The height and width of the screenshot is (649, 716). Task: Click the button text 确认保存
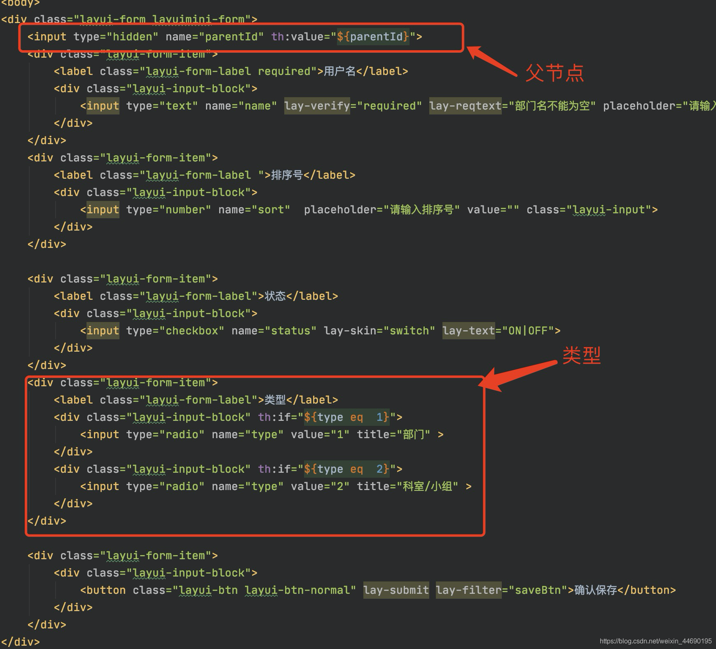coord(595,590)
